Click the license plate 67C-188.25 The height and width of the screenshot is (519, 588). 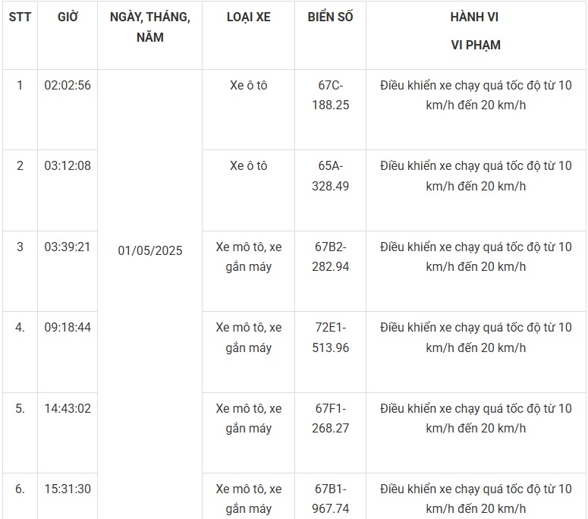point(330,96)
